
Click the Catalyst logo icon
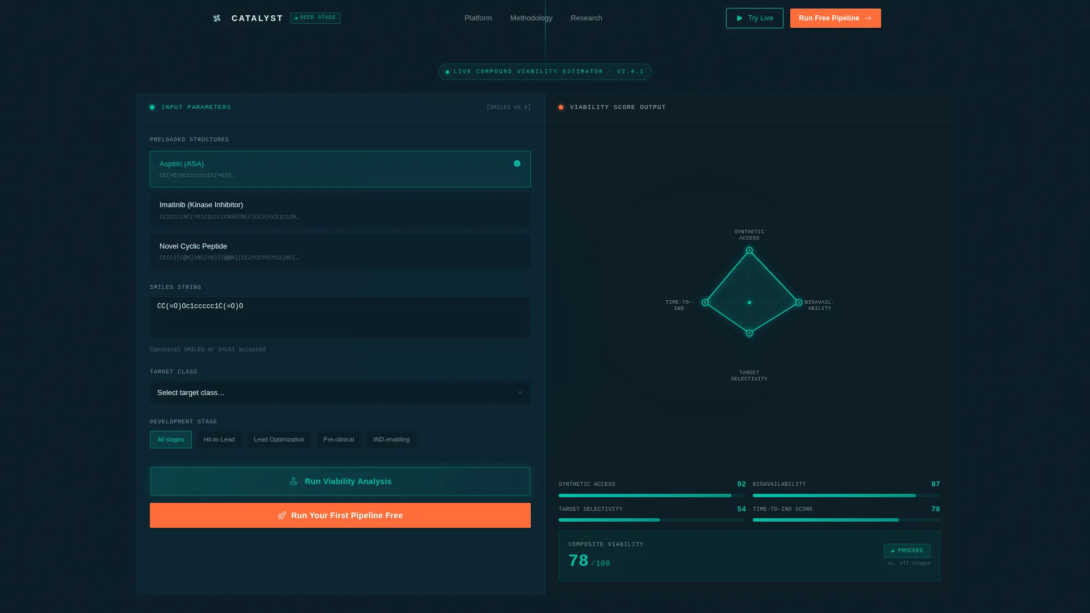pos(217,18)
